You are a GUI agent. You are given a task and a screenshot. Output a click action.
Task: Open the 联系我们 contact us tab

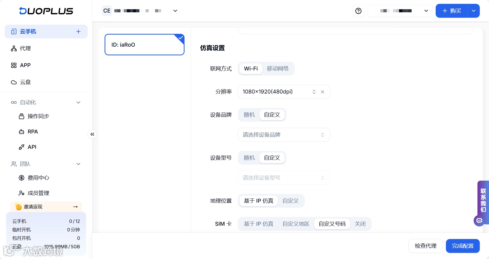483,200
